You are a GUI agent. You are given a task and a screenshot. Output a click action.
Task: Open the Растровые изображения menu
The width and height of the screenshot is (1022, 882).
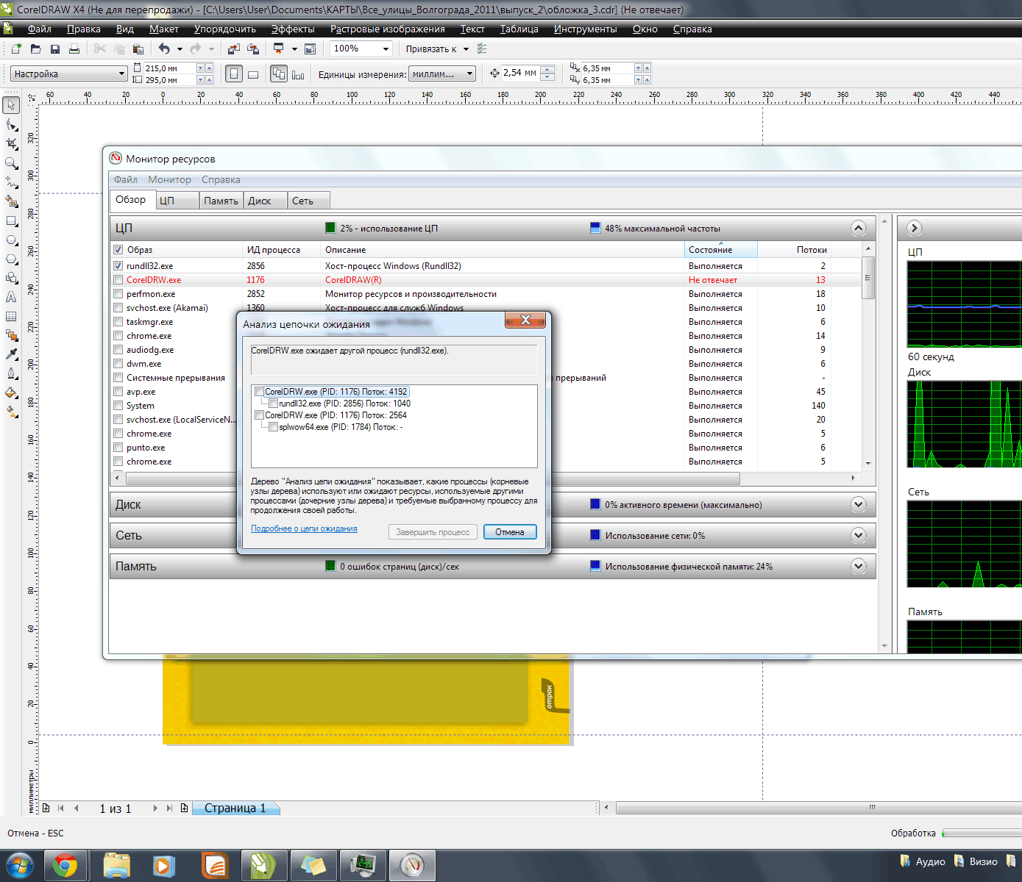click(x=388, y=29)
